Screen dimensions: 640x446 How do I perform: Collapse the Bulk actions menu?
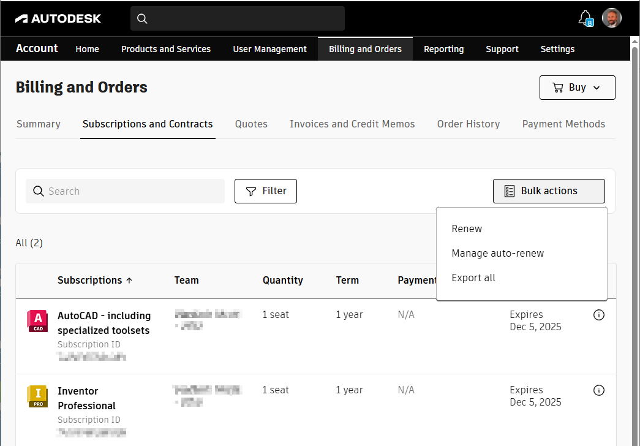pos(549,191)
